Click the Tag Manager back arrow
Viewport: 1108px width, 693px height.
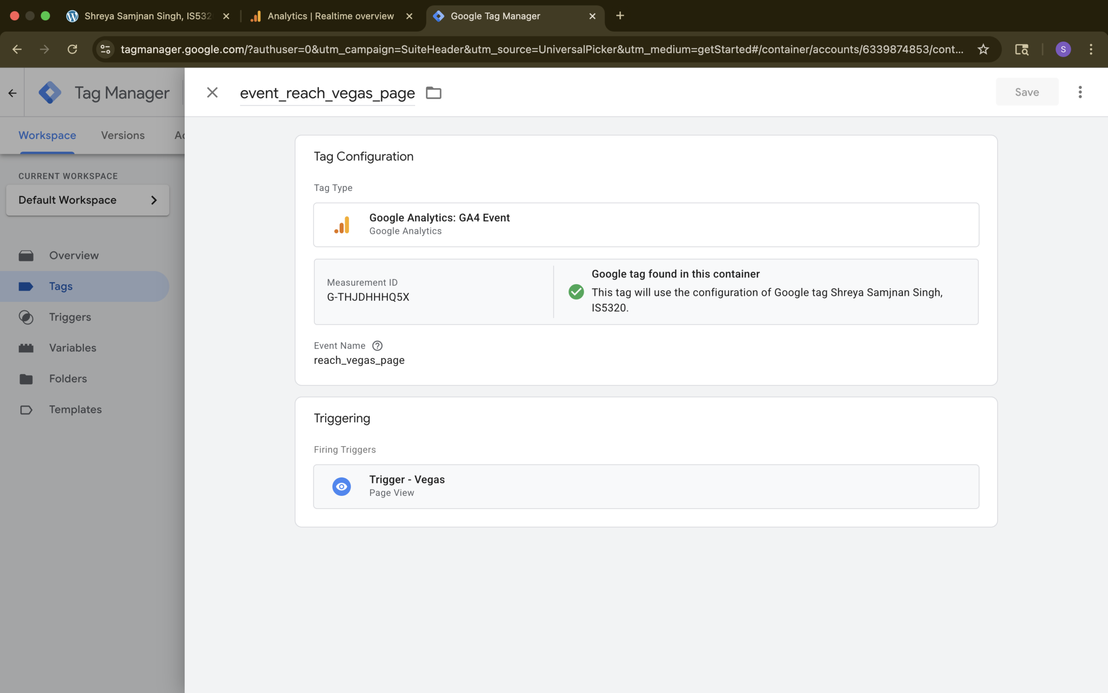[13, 93]
